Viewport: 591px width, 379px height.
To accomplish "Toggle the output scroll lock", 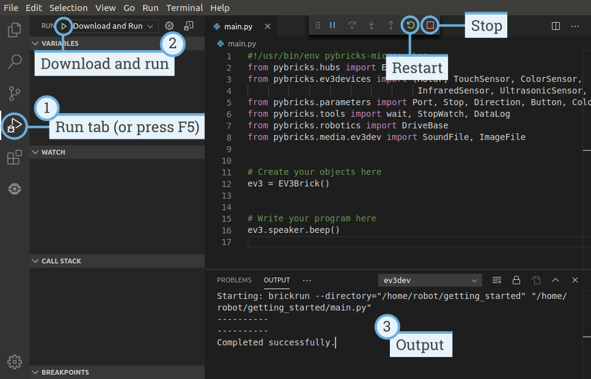I will click(x=516, y=280).
